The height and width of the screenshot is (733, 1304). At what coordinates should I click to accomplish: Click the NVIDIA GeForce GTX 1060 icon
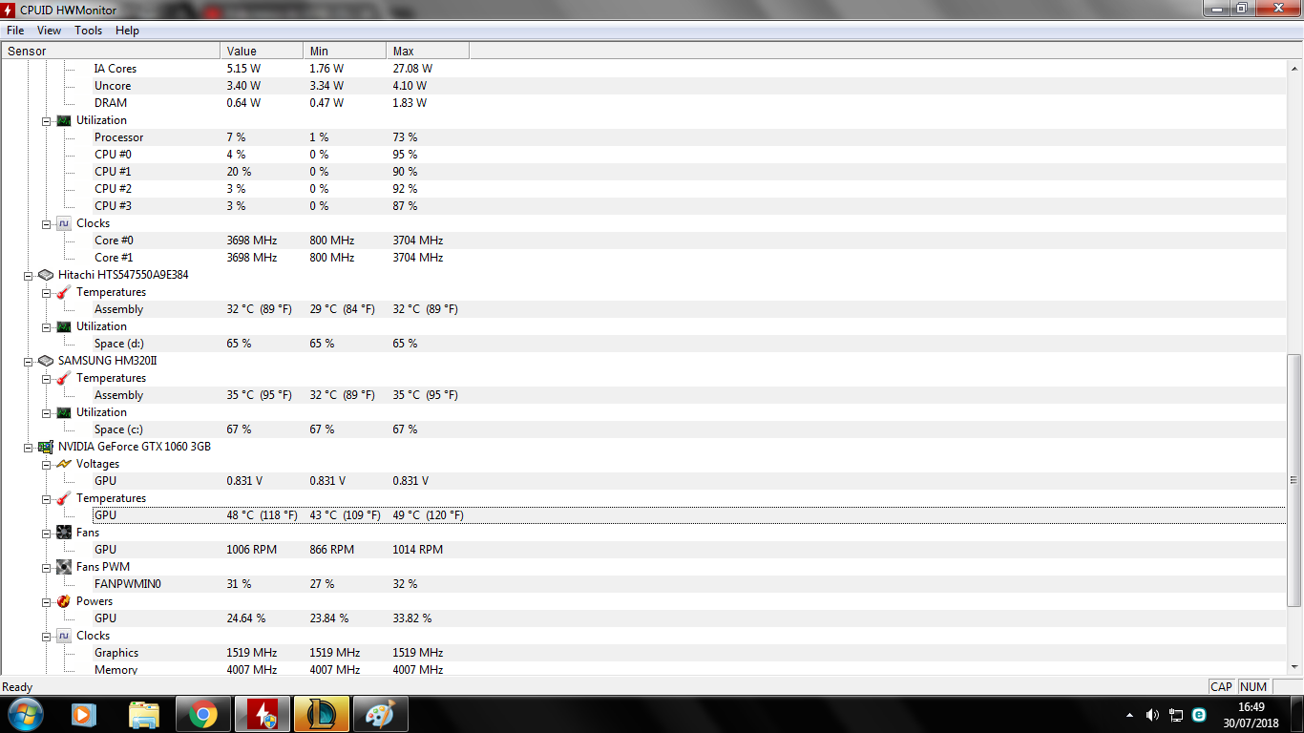pos(45,447)
